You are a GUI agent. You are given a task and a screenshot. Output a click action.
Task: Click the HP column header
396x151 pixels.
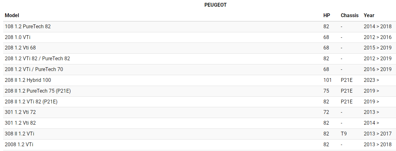click(x=327, y=15)
